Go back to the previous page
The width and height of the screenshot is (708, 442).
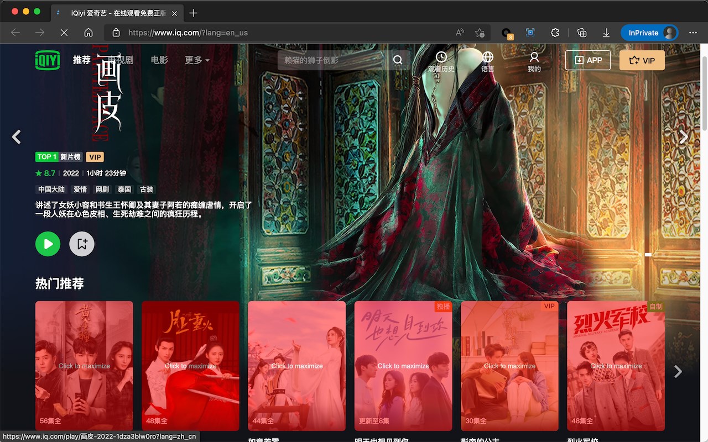pyautogui.click(x=15, y=33)
